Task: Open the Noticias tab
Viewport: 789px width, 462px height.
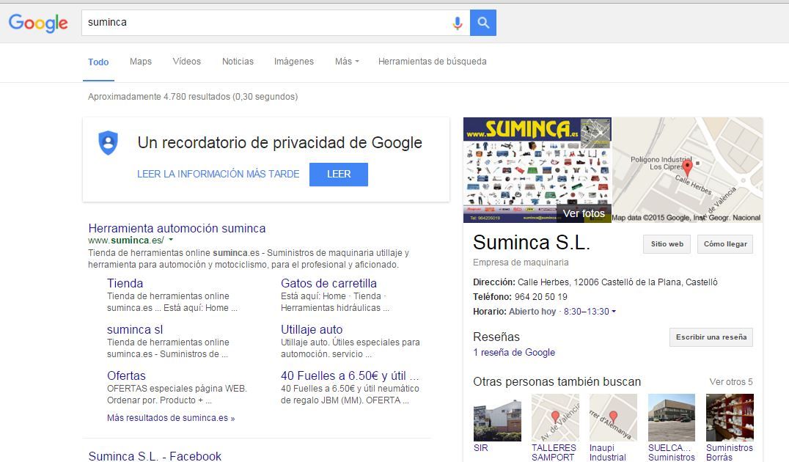Action: (x=238, y=62)
